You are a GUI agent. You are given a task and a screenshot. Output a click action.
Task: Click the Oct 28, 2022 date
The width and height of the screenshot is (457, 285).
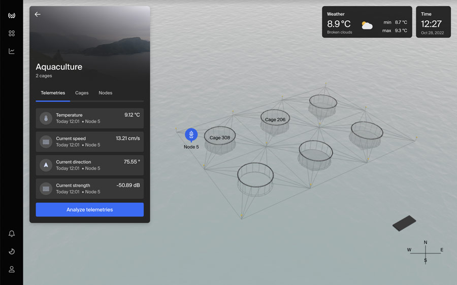pyautogui.click(x=432, y=33)
